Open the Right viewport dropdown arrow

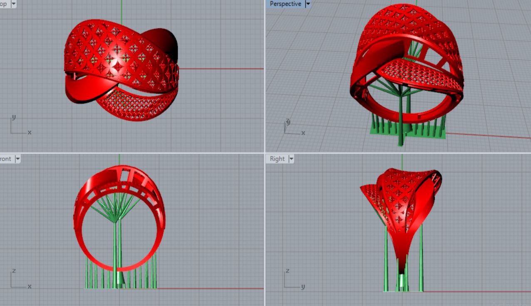click(x=291, y=159)
